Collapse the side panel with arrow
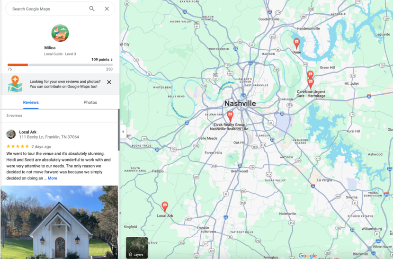 (x=123, y=132)
